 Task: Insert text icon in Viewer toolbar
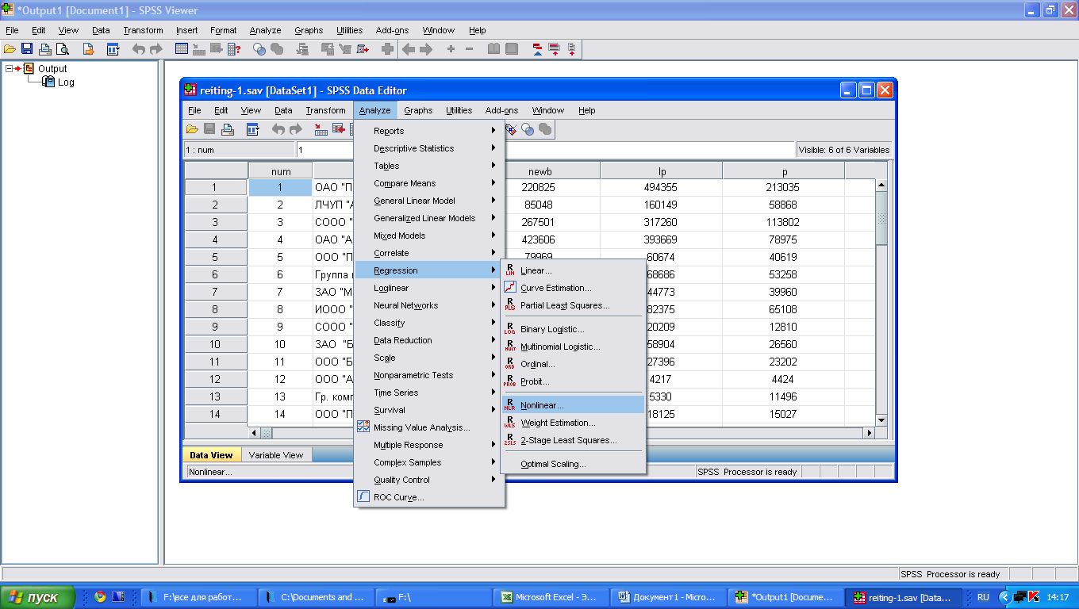(571, 49)
